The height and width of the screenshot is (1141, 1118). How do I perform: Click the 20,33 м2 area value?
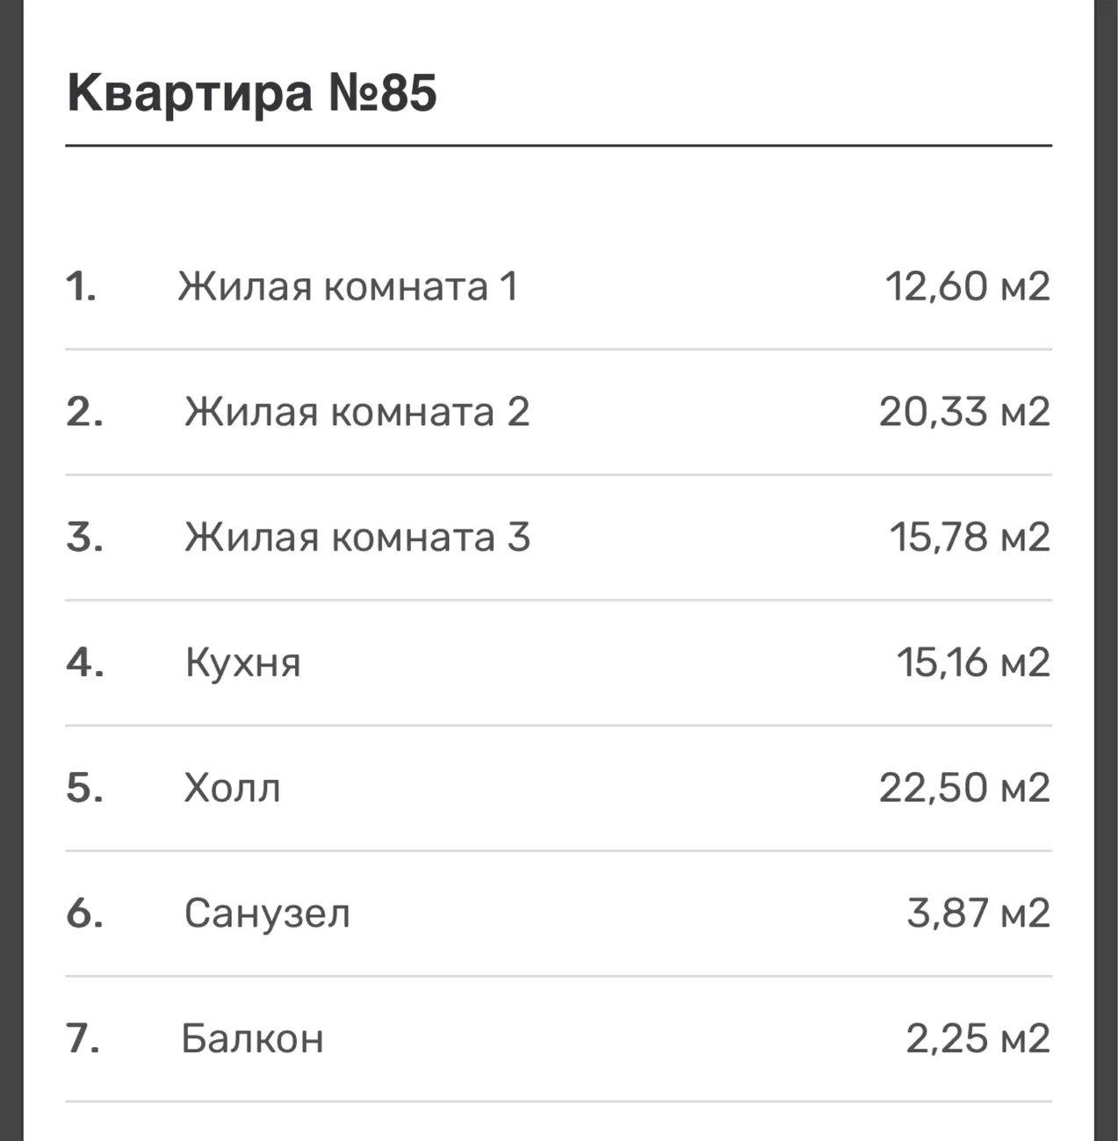click(964, 411)
